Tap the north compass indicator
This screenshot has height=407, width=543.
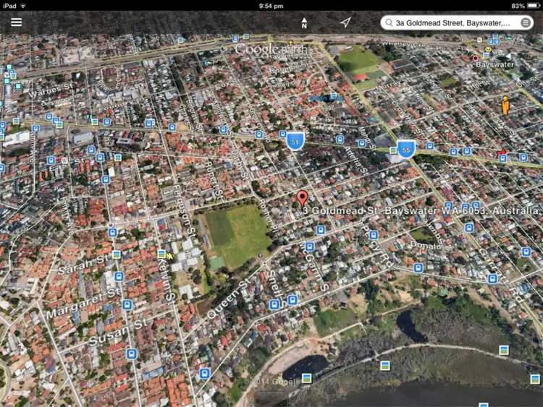pyautogui.click(x=304, y=23)
